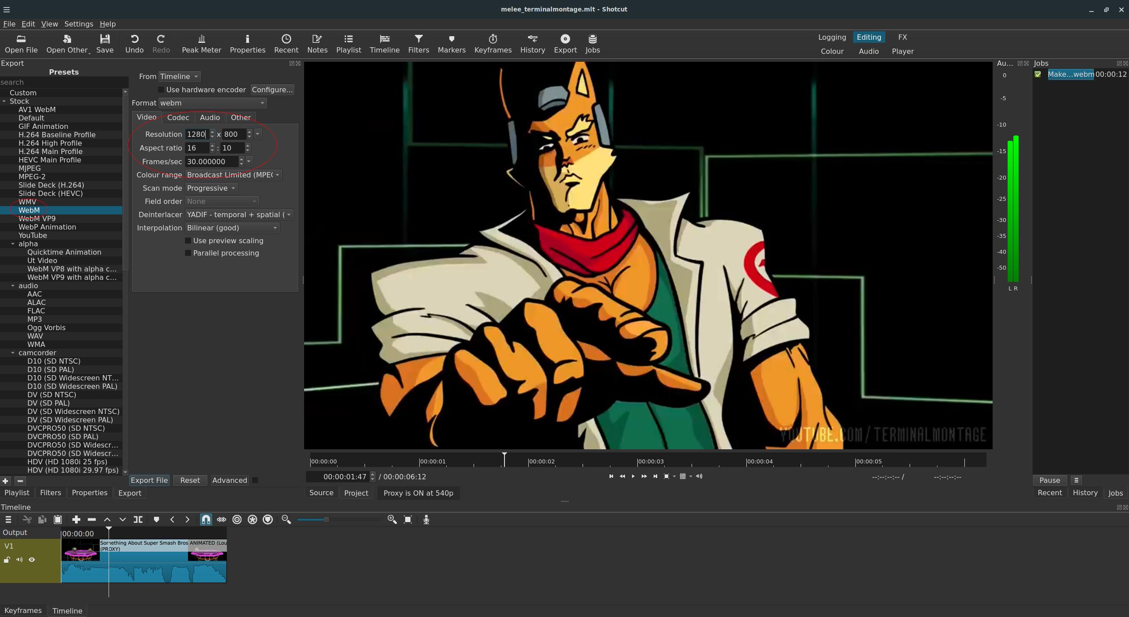Viewport: 1129px width, 617px height.
Task: Open the Markers panel
Action: 451,44
